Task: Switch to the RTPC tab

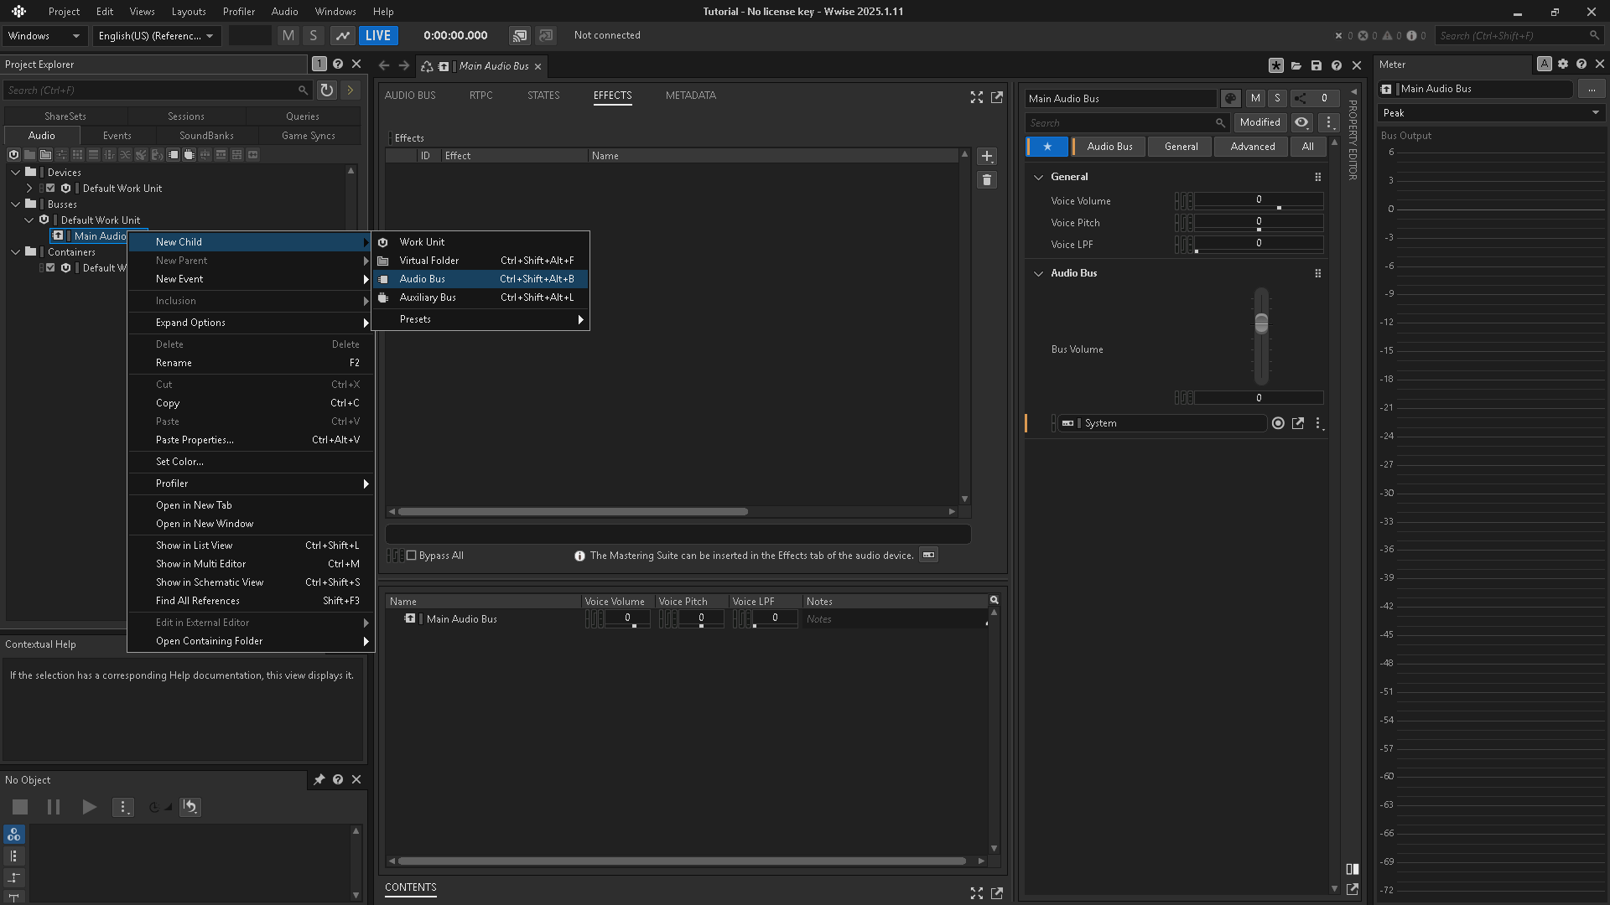Action: click(480, 96)
